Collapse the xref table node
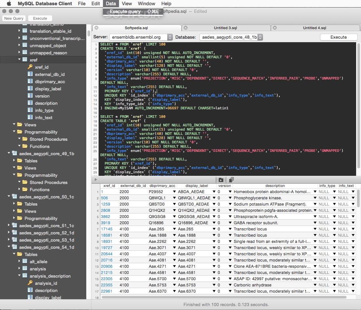The width and height of the screenshot is (361, 310). [x=19, y=59]
